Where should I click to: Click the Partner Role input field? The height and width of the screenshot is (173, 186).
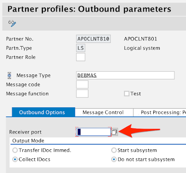tap(81, 57)
